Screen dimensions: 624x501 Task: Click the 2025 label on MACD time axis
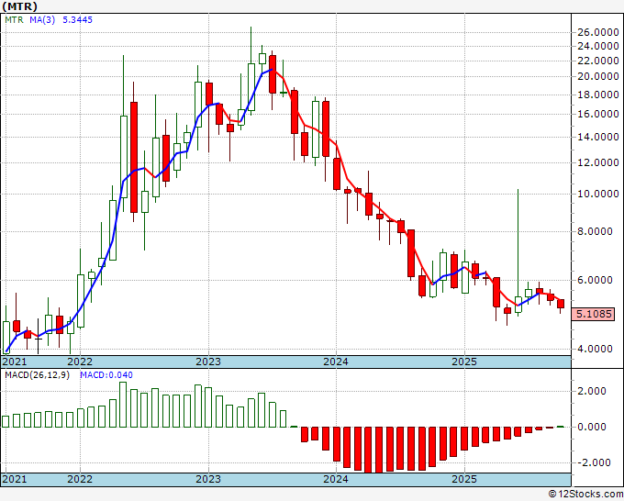tap(464, 479)
